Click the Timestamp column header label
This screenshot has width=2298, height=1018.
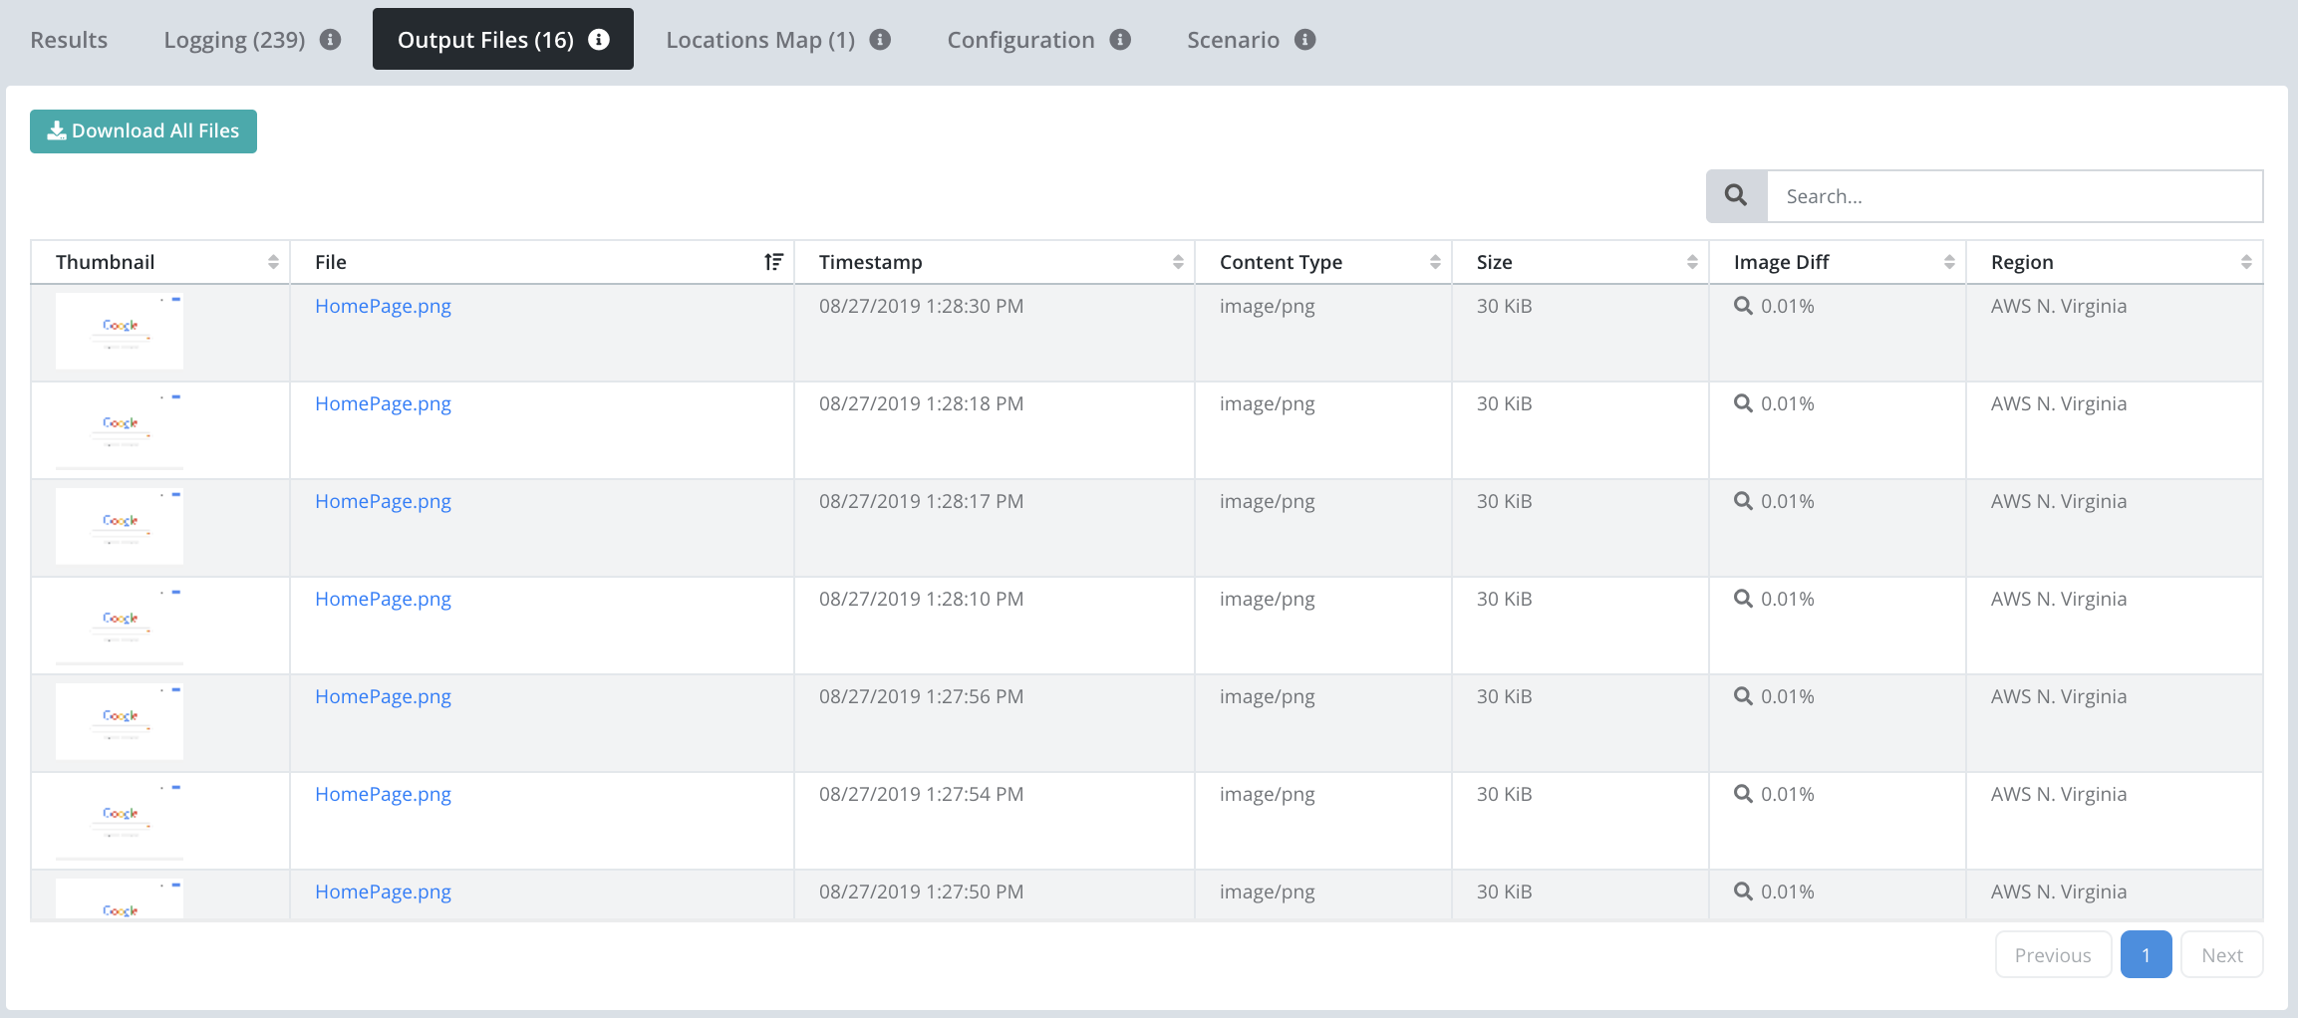pos(870,262)
